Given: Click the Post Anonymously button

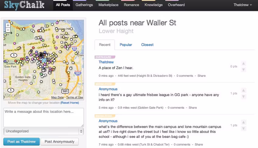Looking at the screenshot, I should click(60, 142).
